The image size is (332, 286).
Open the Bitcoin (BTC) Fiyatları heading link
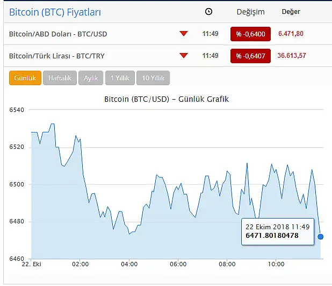pyautogui.click(x=55, y=12)
